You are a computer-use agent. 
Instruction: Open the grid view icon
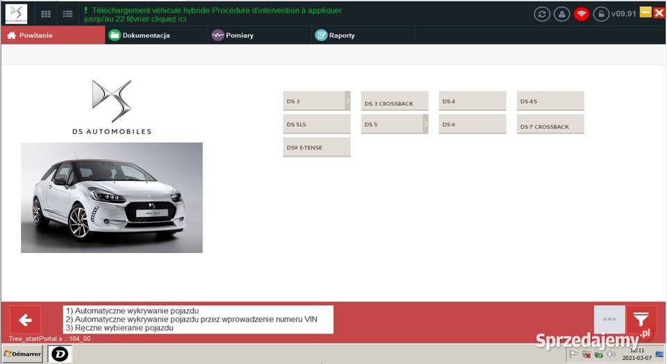coord(46,14)
